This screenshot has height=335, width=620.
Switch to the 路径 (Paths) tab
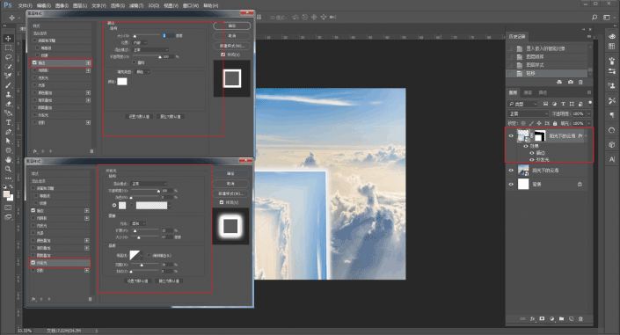[543, 92]
